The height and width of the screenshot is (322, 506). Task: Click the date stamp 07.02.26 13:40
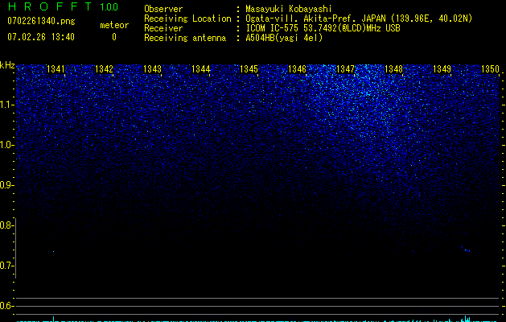pos(41,37)
